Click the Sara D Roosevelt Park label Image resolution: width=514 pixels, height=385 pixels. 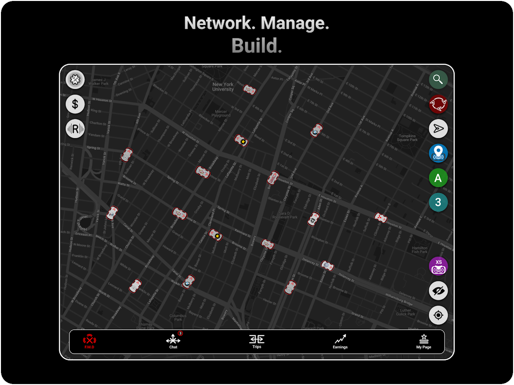point(284,215)
